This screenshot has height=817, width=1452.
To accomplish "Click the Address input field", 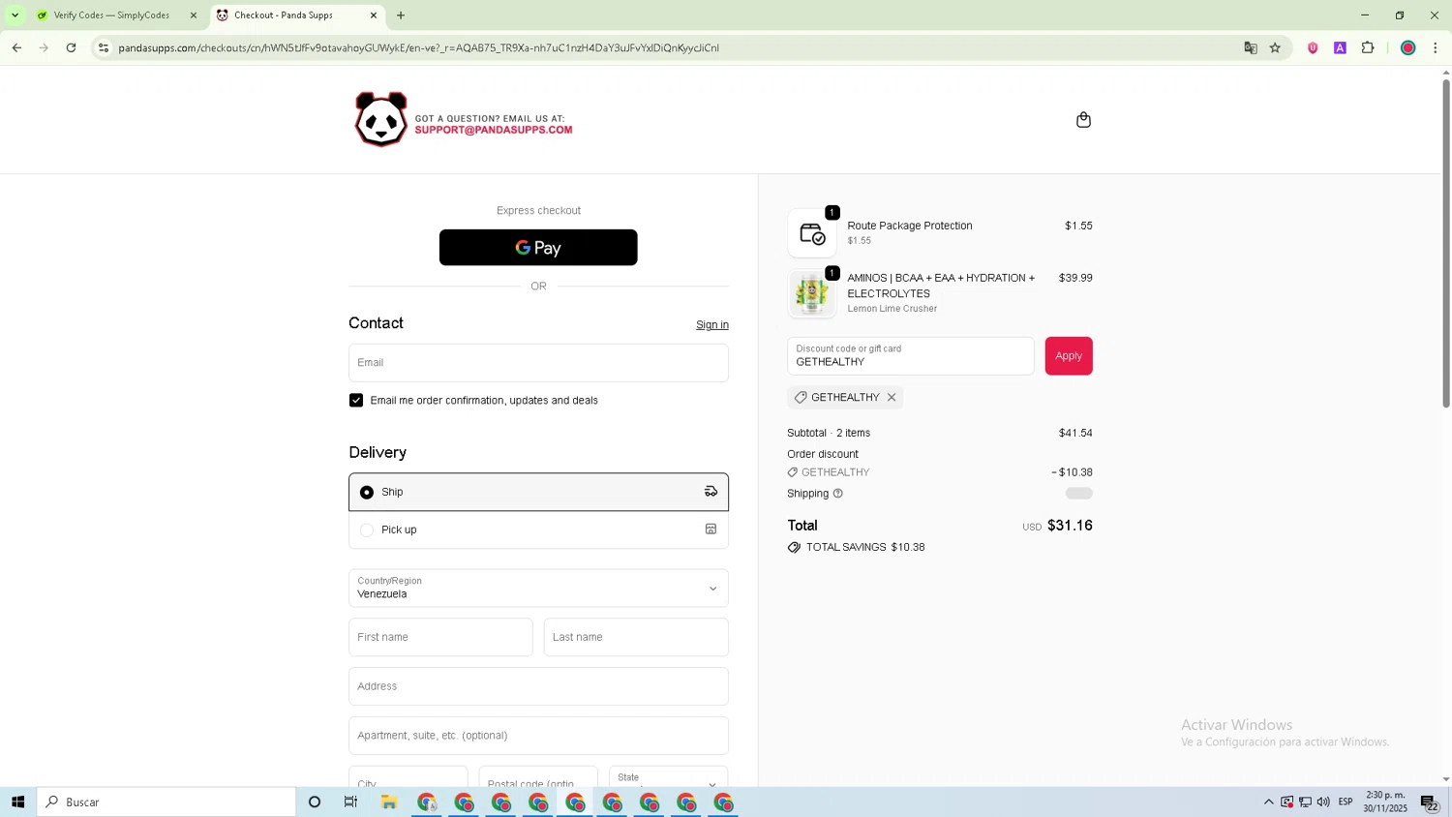I will pos(538,686).
